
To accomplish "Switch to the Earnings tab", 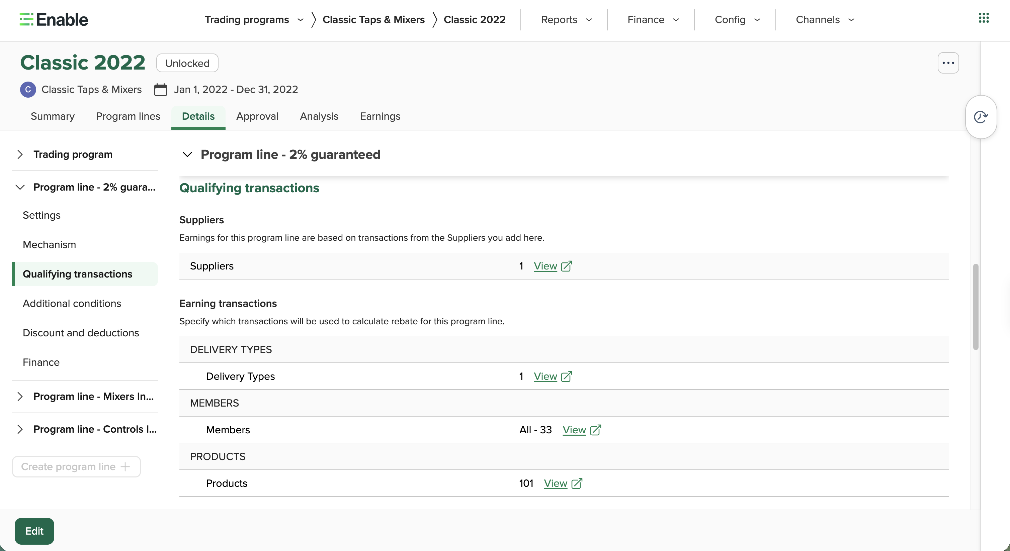I will (x=380, y=116).
